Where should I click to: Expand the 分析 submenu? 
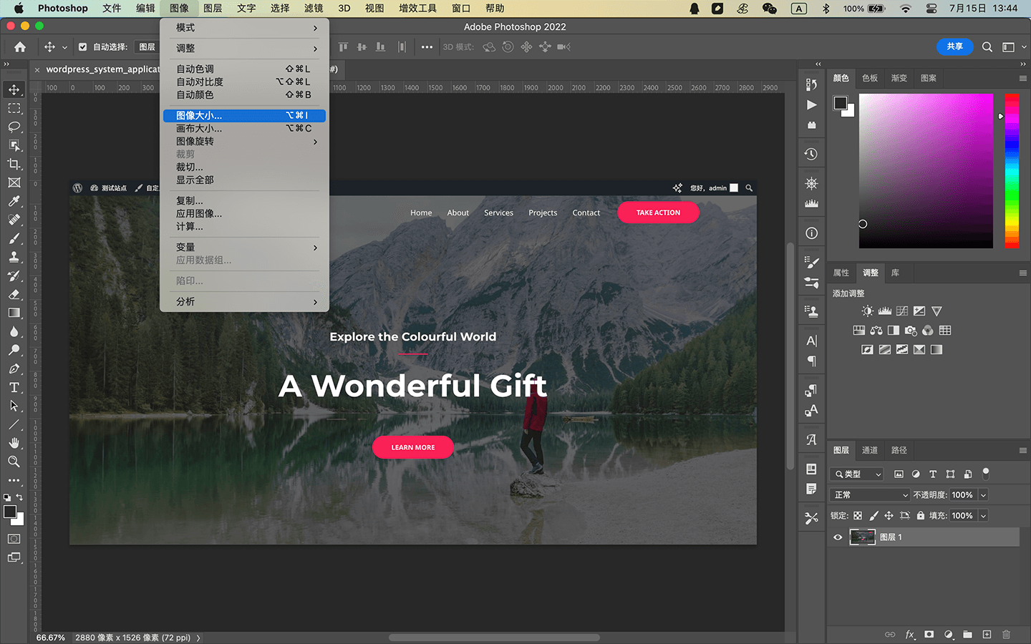point(244,302)
